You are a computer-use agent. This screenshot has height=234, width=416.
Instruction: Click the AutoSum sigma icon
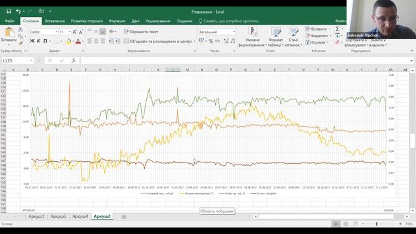click(x=337, y=29)
